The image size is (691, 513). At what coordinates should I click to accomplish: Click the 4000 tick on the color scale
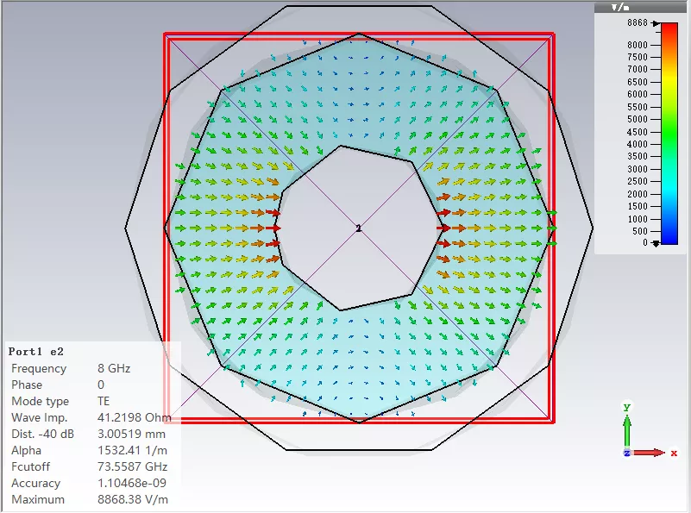638,144
